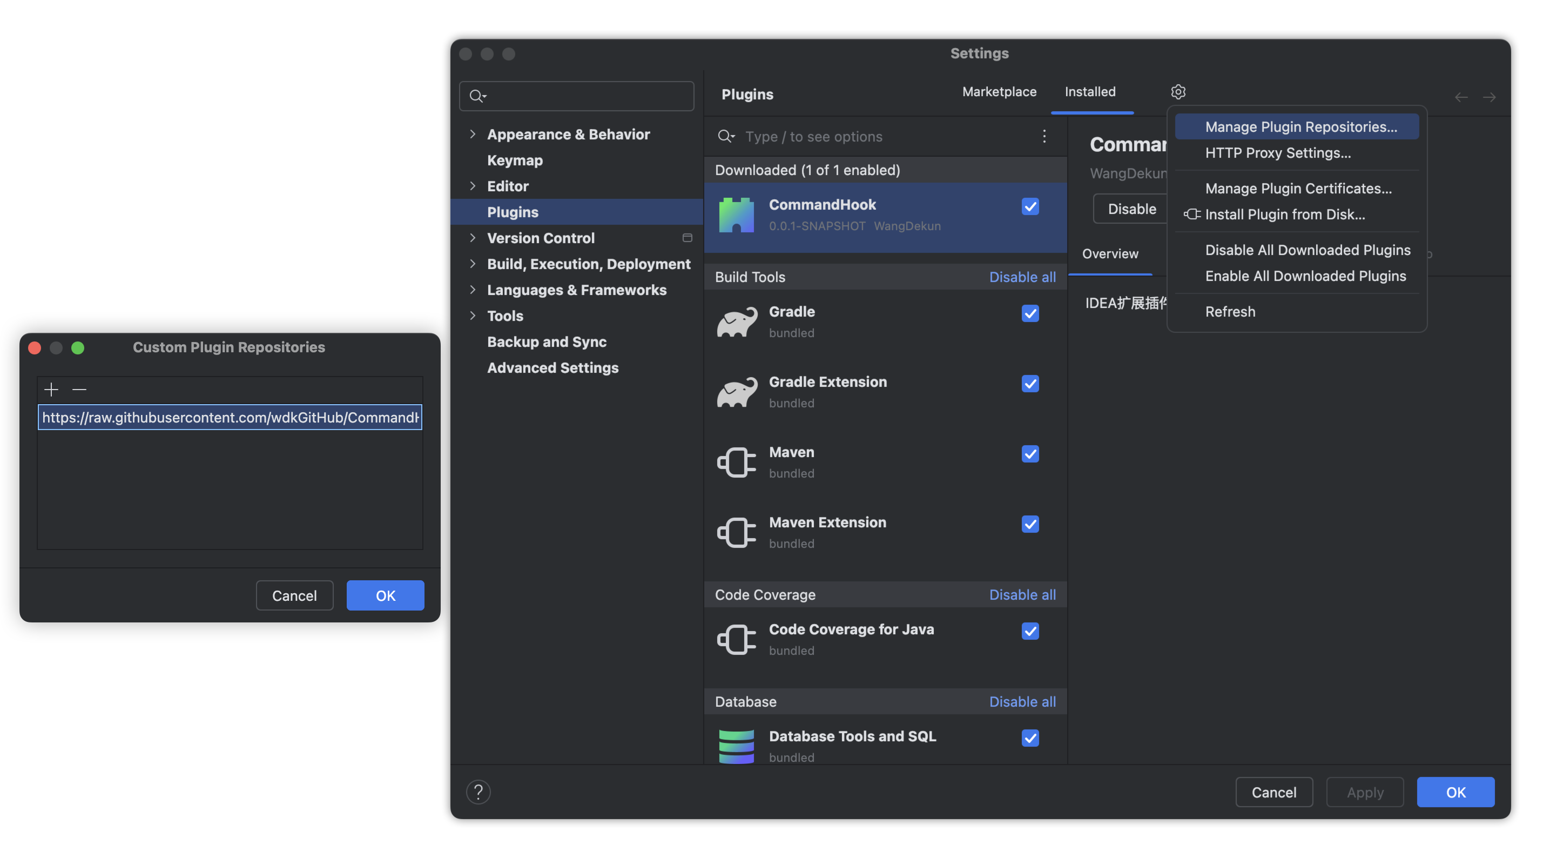Click the help question mark icon

(479, 792)
